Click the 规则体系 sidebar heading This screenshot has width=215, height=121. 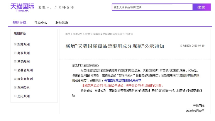click(20, 33)
